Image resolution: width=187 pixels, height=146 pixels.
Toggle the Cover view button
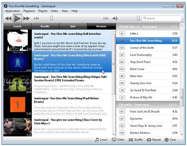tap(101, 140)
